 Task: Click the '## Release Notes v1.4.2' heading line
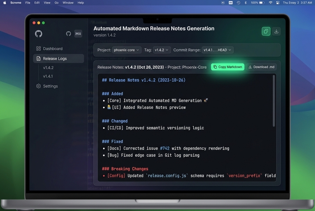click(144, 80)
